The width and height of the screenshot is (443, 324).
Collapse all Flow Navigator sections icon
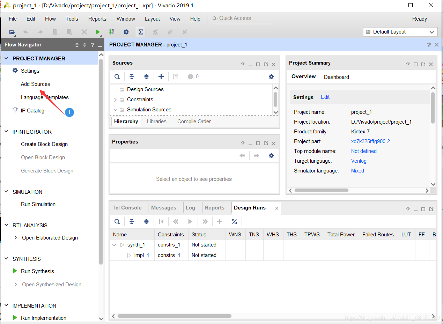click(77, 45)
